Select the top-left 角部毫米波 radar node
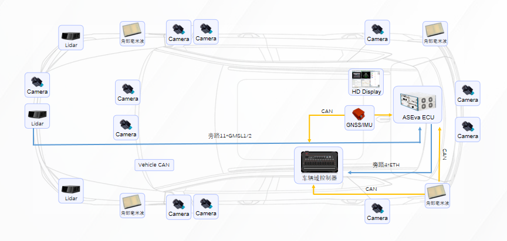The width and height of the screenshot is (507, 241). click(x=133, y=33)
